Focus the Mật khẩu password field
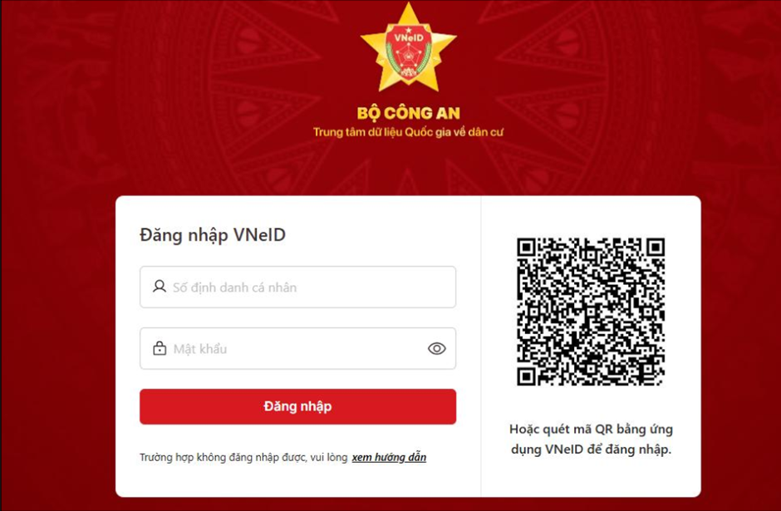 click(297, 349)
